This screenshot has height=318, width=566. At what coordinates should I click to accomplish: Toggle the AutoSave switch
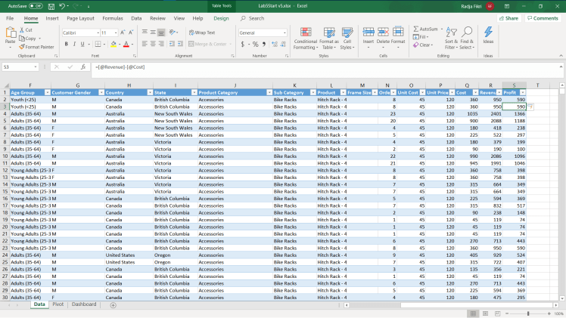pos(36,5)
